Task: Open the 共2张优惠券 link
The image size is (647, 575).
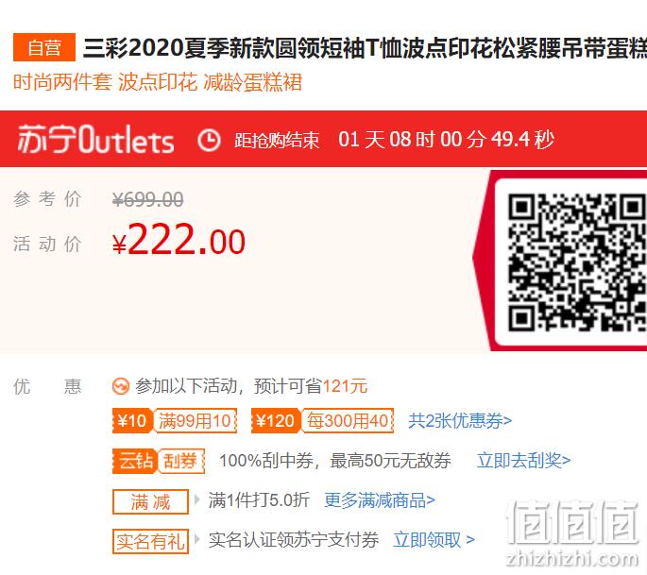Action: point(460,421)
